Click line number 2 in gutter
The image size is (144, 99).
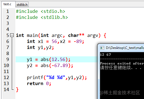point(8,17)
